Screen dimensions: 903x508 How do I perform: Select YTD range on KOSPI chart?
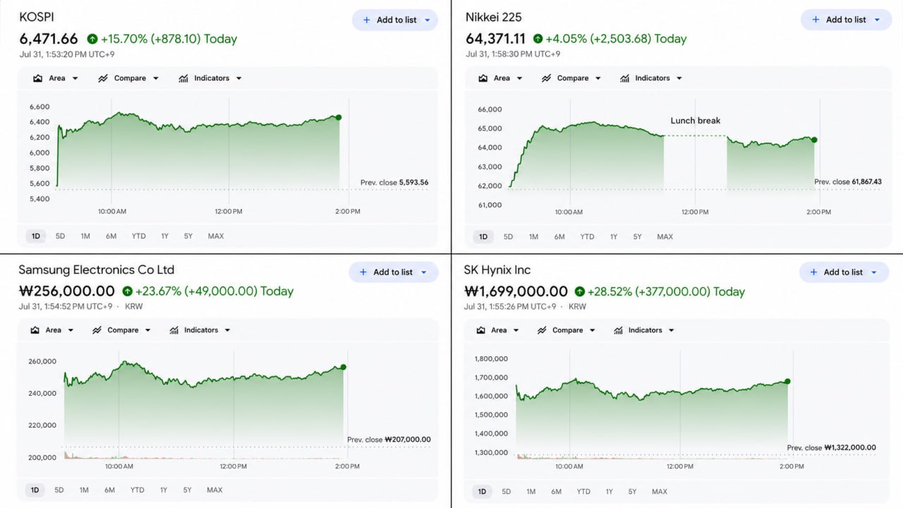click(x=138, y=236)
